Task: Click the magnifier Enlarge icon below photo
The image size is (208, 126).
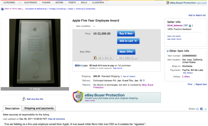Action: click(x=31, y=89)
